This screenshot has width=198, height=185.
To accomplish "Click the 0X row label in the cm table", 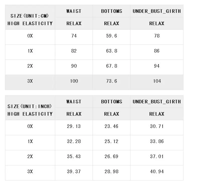I will tap(30, 36).
